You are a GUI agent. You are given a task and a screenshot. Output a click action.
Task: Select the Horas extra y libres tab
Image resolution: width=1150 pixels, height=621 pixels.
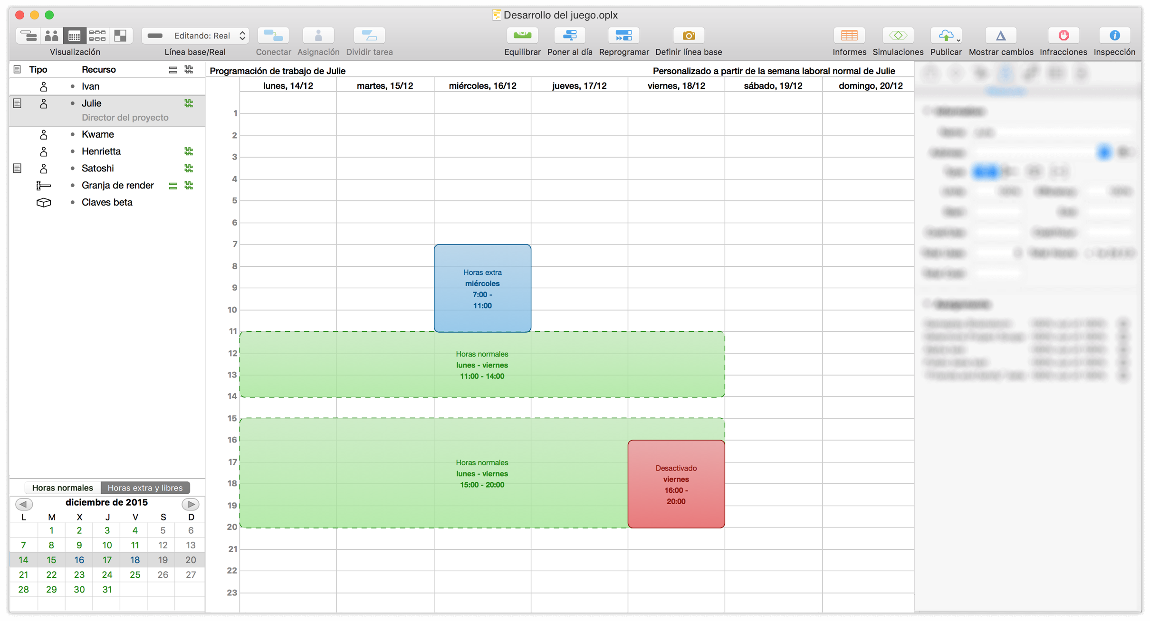coord(145,487)
